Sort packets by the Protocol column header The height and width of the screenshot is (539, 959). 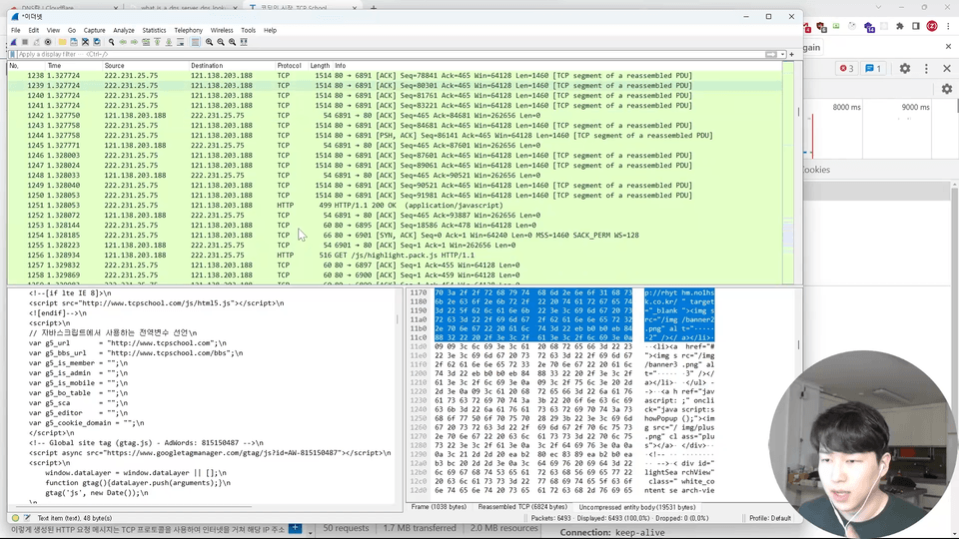(289, 65)
